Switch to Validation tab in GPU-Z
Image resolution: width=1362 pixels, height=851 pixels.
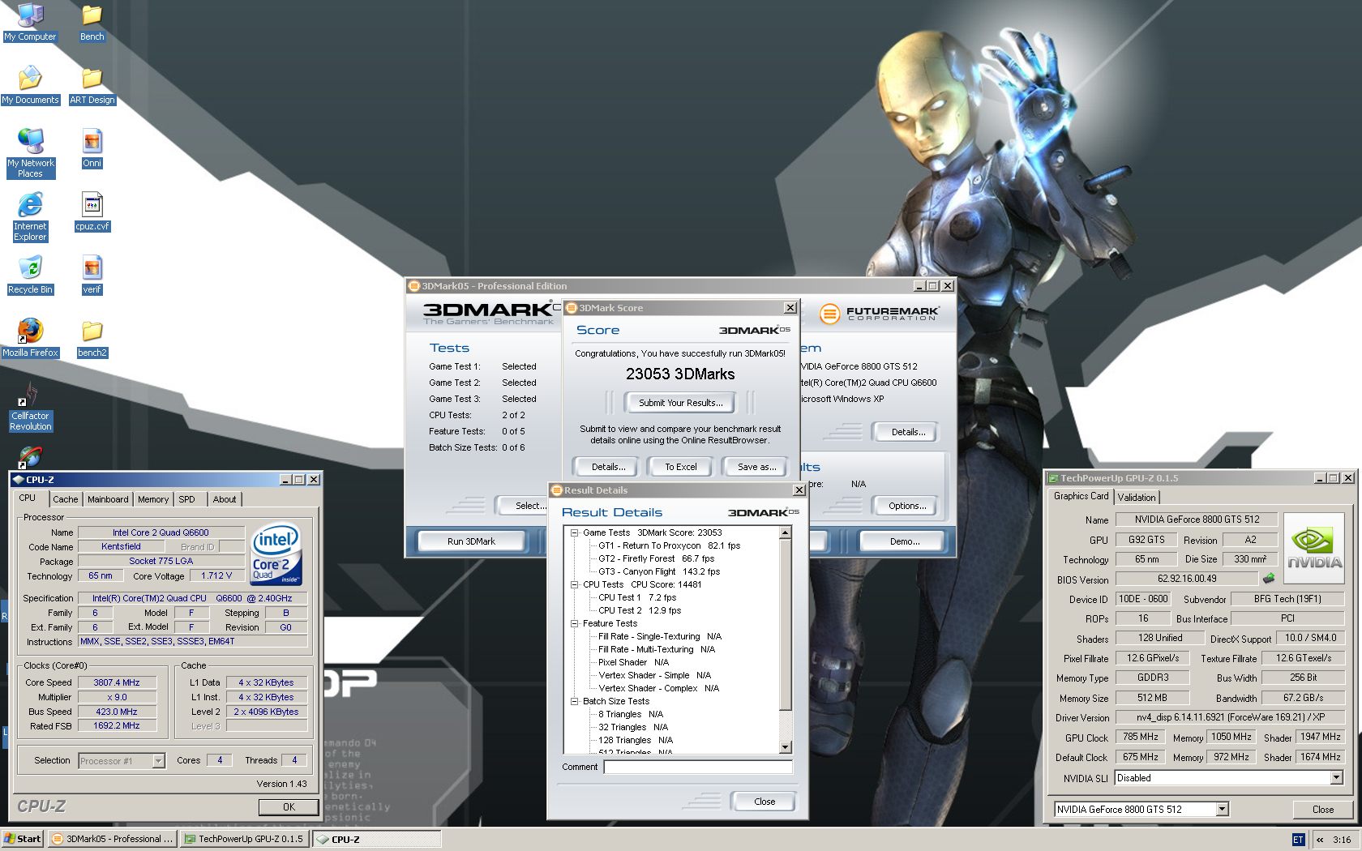click(x=1137, y=498)
